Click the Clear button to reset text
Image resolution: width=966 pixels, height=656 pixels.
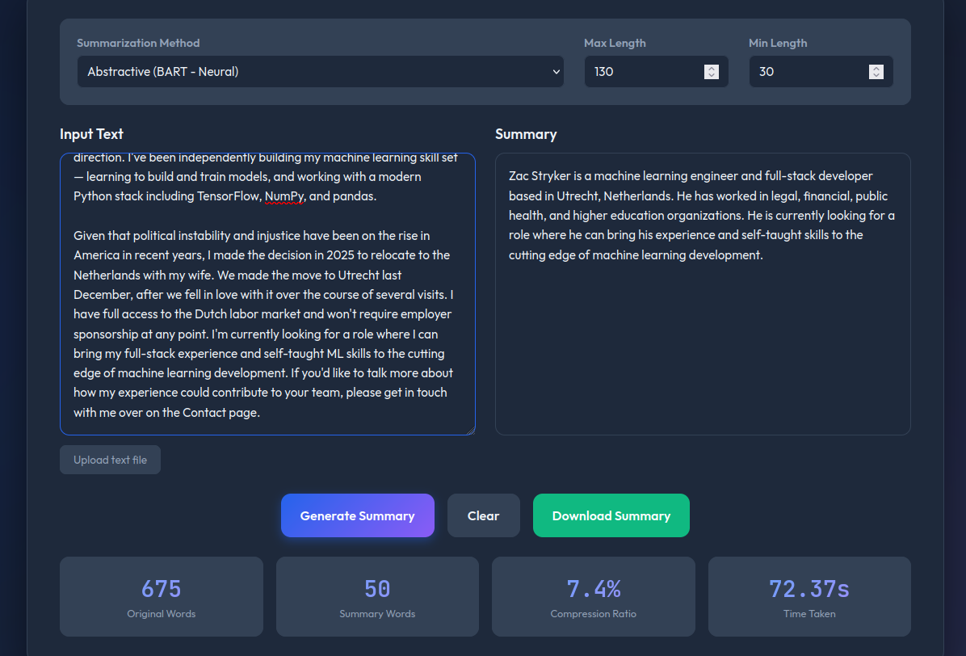click(483, 515)
